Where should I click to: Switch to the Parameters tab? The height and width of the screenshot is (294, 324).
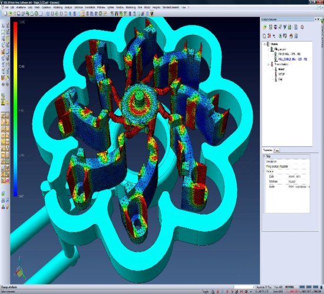click(x=267, y=150)
